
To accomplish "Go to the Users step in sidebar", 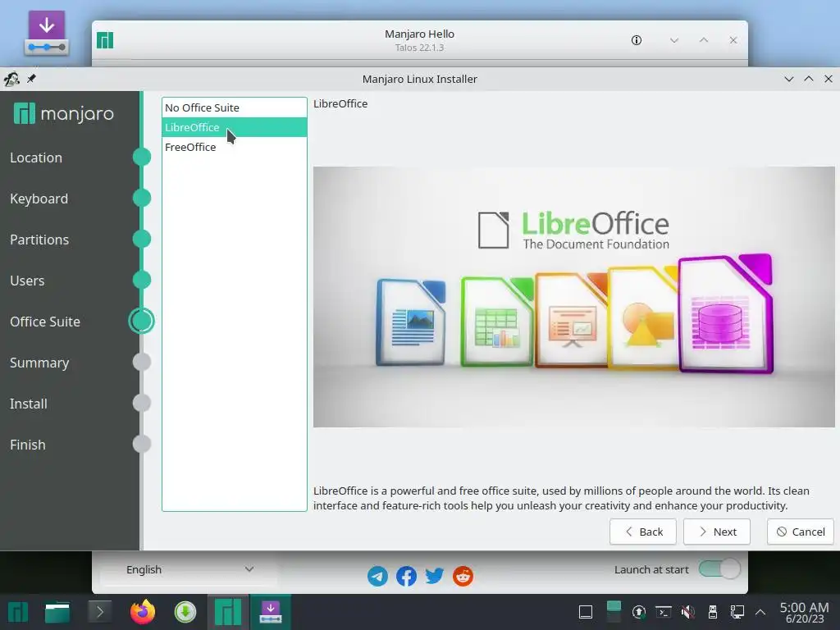I will pos(27,281).
